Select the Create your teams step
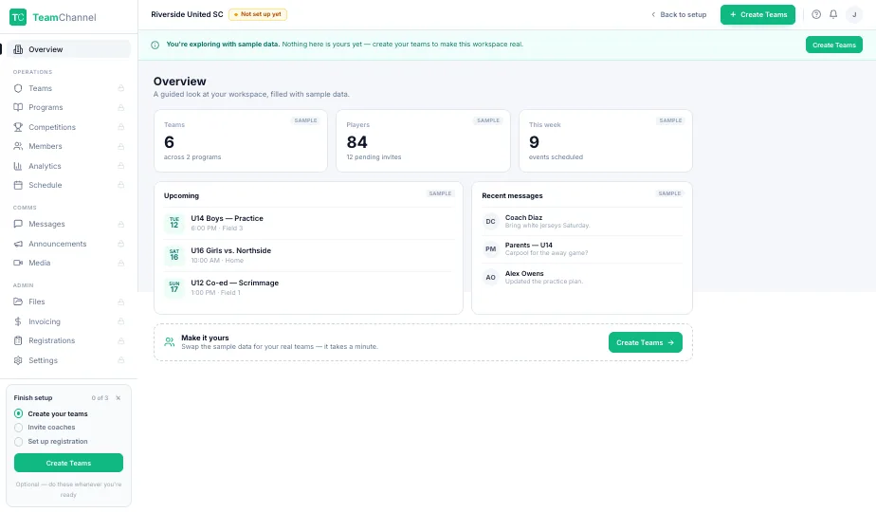 pyautogui.click(x=51, y=413)
